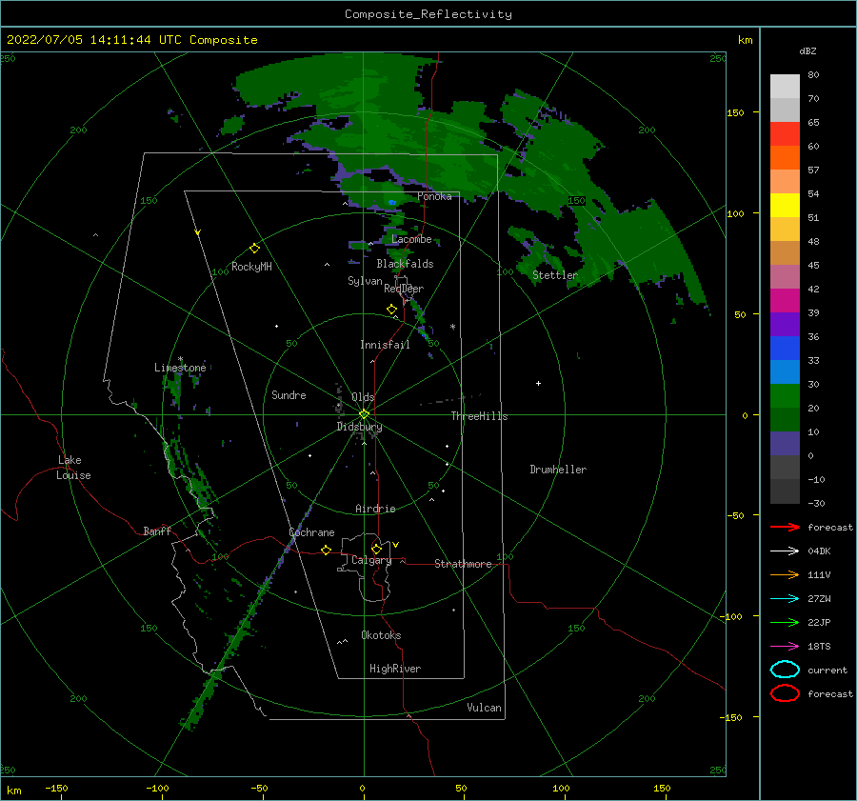Click the Ponoka town label
Viewport: 857px width, 801px height.
click(x=434, y=196)
